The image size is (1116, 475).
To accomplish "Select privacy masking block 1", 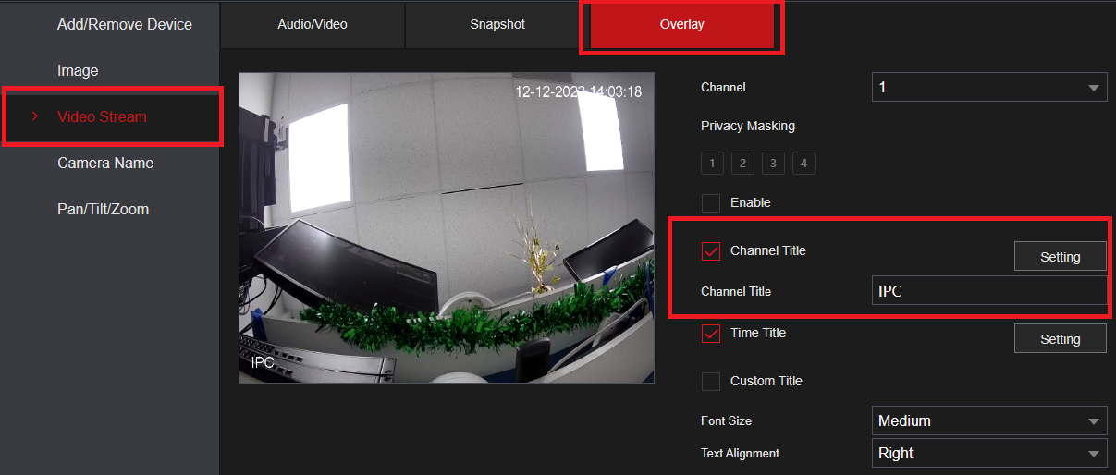I will [x=711, y=164].
